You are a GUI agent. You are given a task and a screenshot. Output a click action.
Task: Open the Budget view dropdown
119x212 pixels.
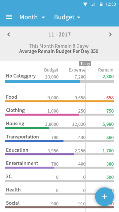[x=67, y=17]
